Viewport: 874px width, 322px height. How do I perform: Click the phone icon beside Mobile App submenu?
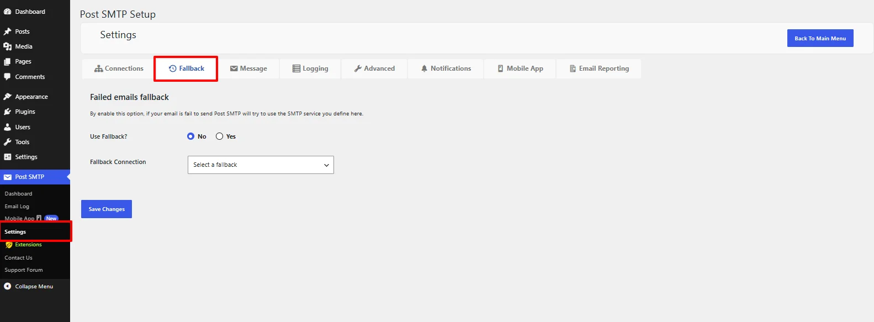point(39,218)
